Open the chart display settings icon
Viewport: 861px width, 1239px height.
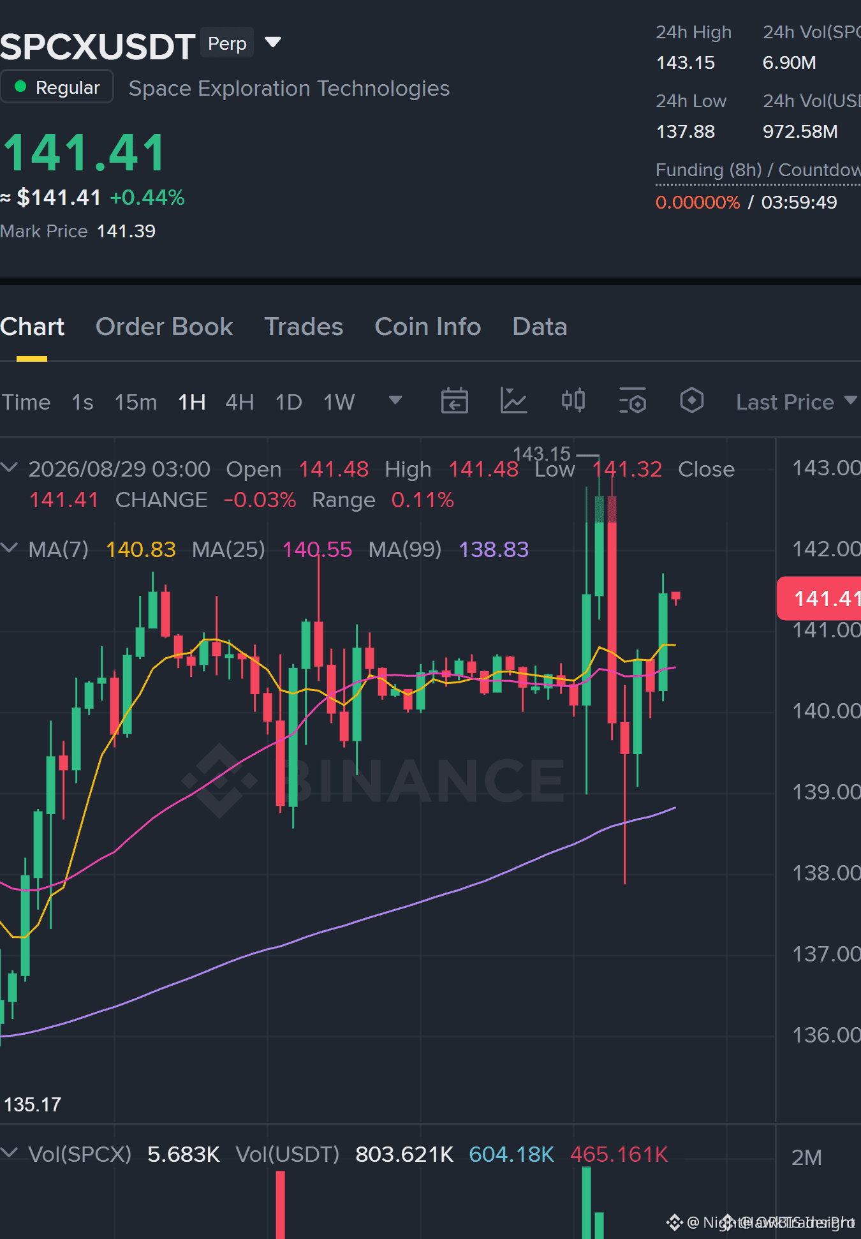pyautogui.click(x=633, y=401)
